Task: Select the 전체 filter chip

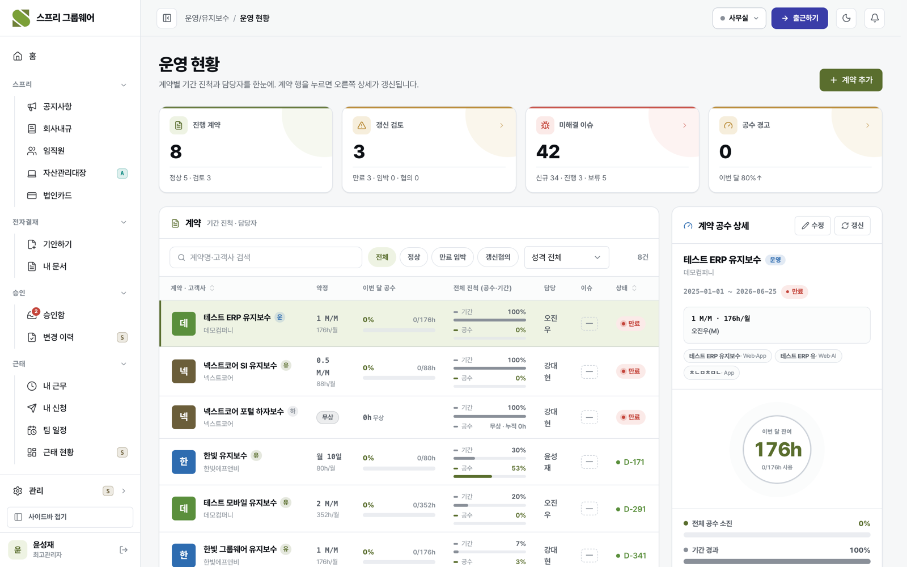Action: (382, 257)
